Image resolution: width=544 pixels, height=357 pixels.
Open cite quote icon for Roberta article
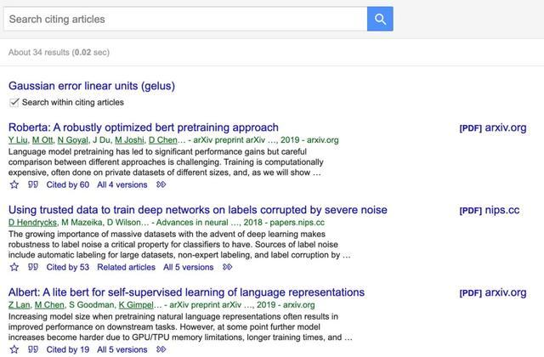tap(33, 184)
